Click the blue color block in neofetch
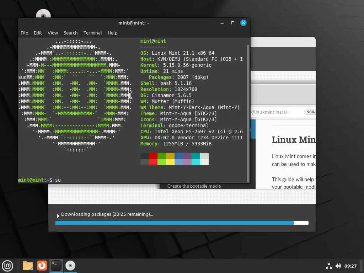364x273 pixels. (179, 159)
